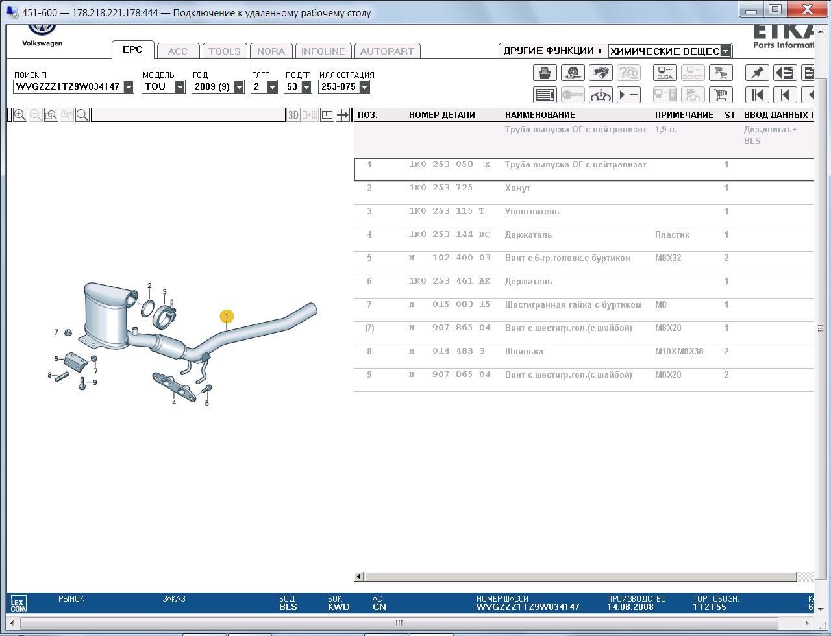Open the ПОДГР dropdown showing 53
The width and height of the screenshot is (831, 636).
[x=306, y=86]
